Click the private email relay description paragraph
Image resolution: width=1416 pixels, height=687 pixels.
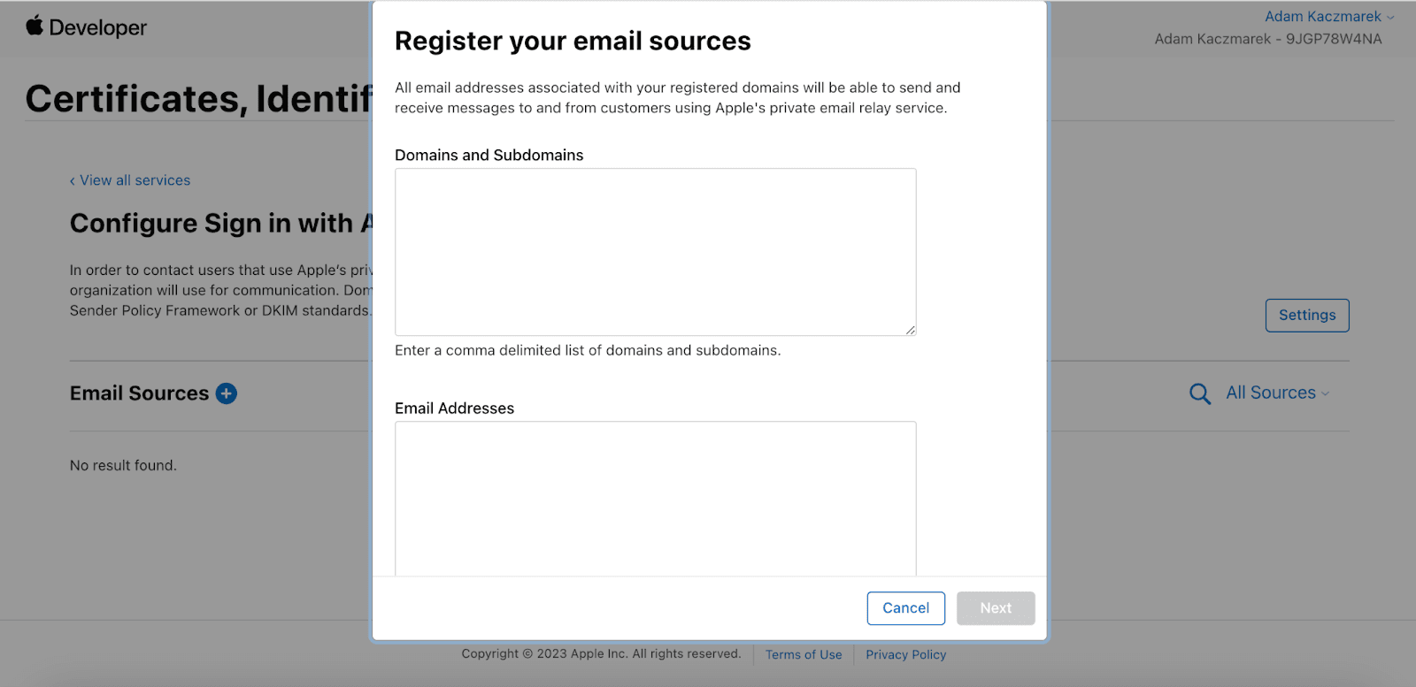click(677, 97)
